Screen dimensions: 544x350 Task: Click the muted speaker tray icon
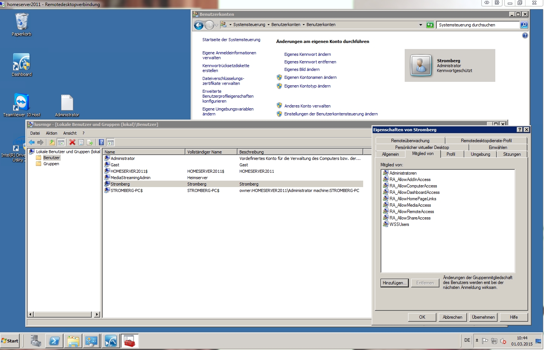point(503,341)
